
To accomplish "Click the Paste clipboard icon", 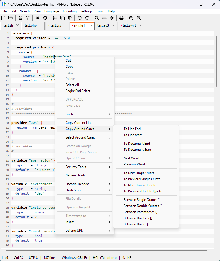I will pyautogui.click(x=70, y=18).
